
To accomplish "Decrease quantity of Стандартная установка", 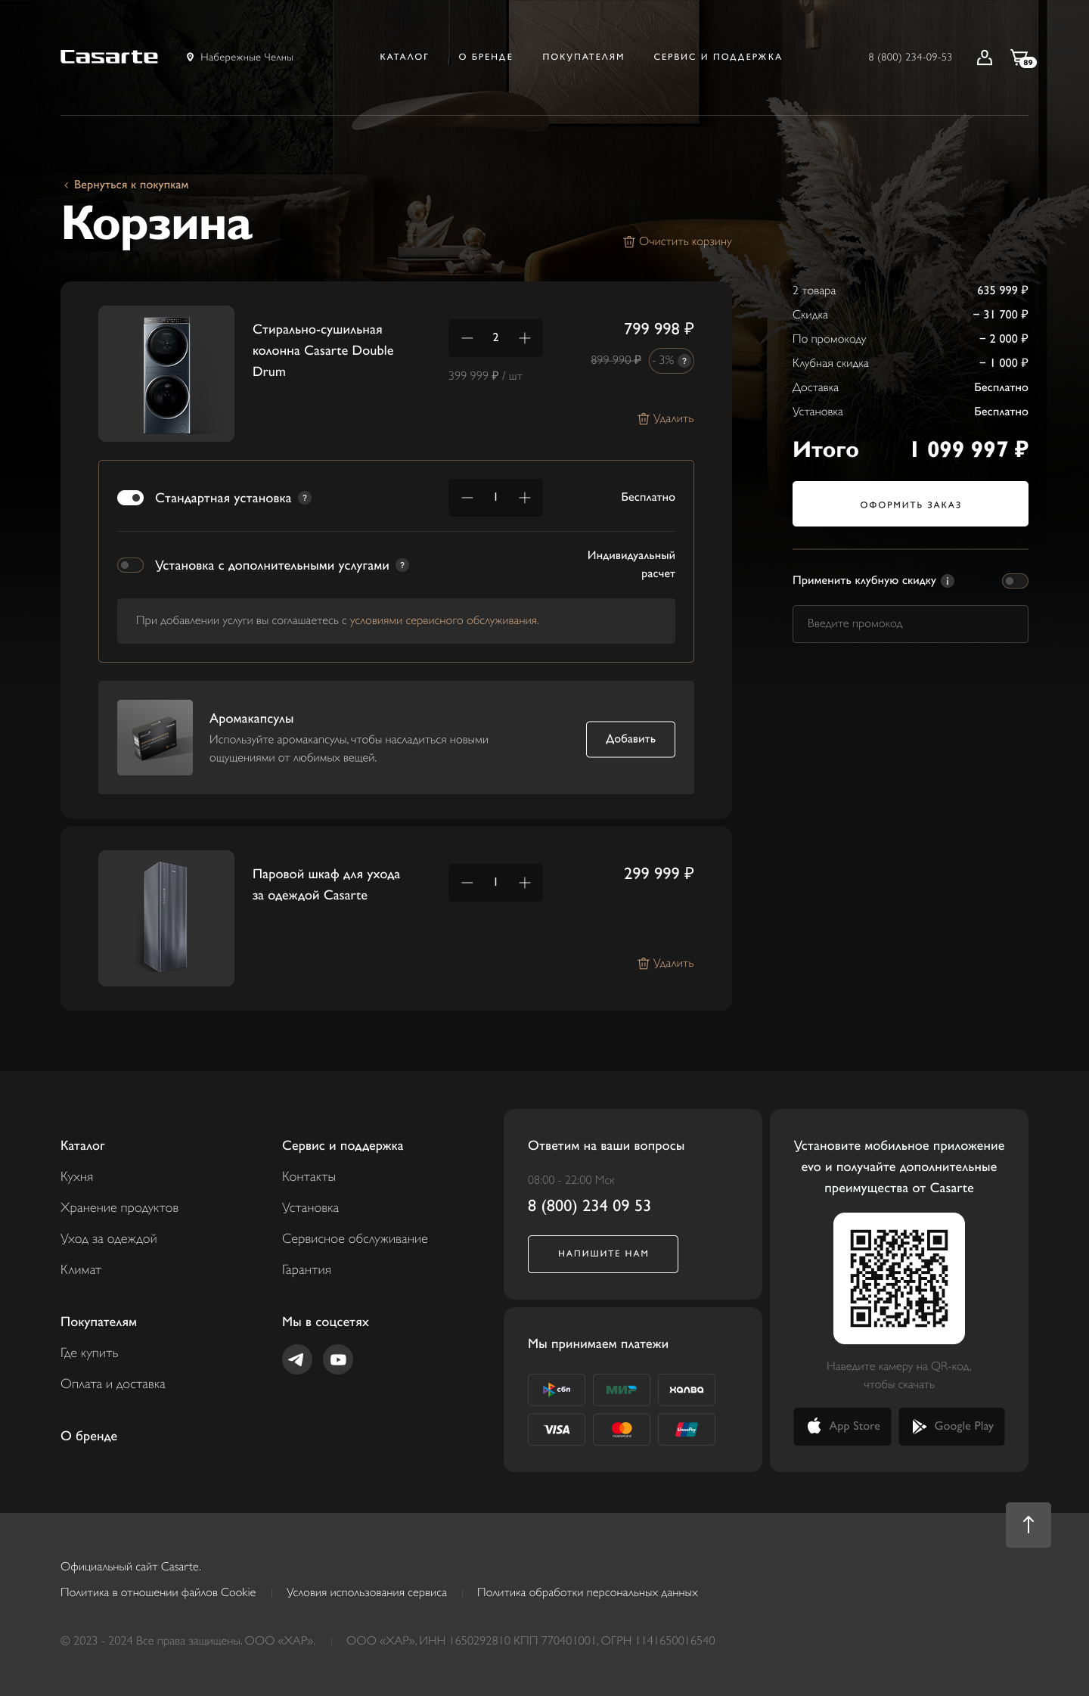I will coord(467,498).
